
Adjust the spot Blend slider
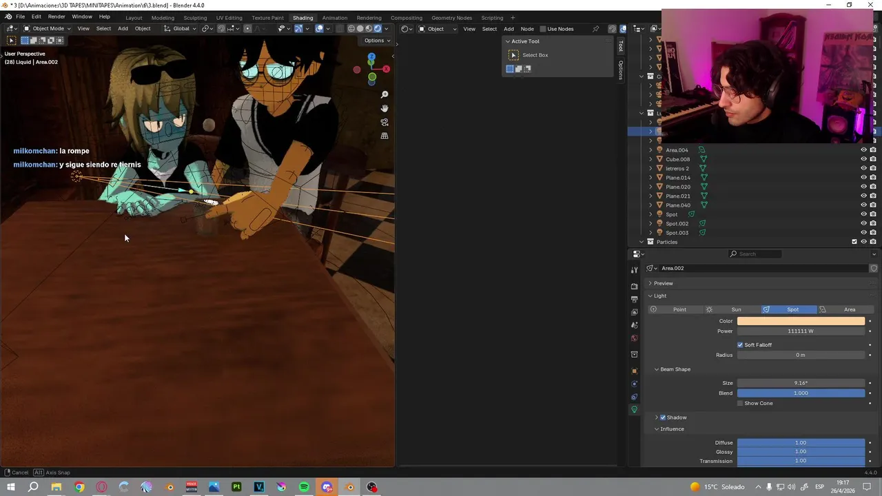coord(801,393)
